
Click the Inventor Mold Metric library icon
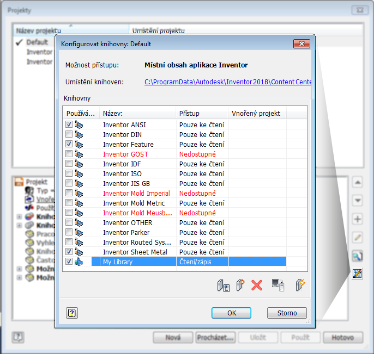79,203
